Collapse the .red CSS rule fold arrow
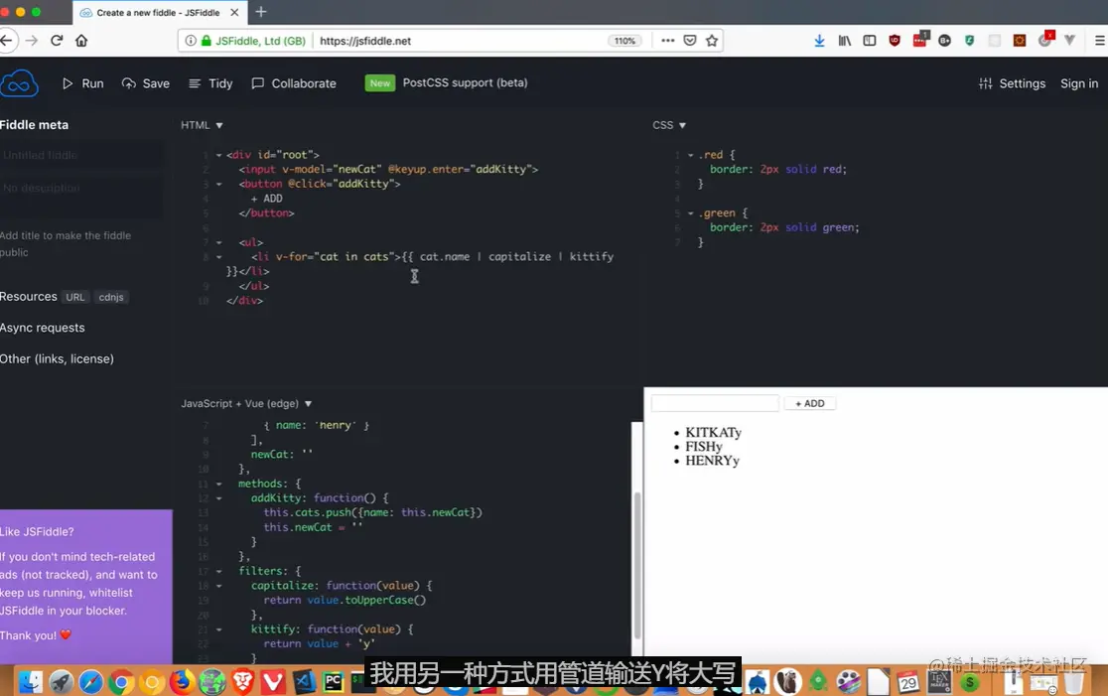Image resolution: width=1108 pixels, height=696 pixels. tap(690, 155)
